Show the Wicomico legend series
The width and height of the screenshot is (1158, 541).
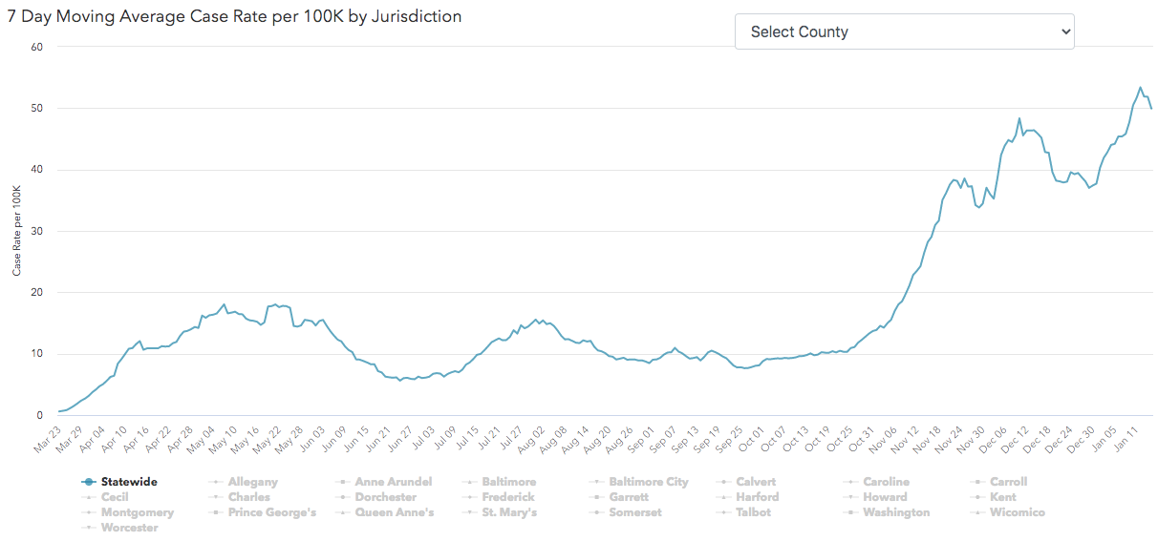click(x=1017, y=512)
